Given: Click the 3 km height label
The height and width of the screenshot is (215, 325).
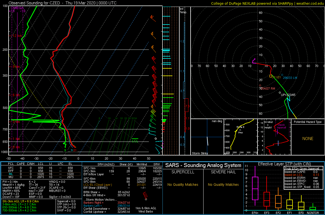Looking at the screenshot, I should [16, 122].
